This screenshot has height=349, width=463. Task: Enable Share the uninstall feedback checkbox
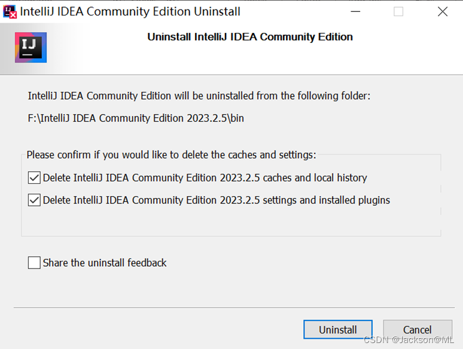pyautogui.click(x=34, y=262)
